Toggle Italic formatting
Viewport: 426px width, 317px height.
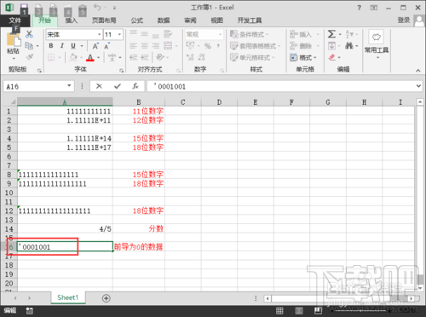pos(62,46)
